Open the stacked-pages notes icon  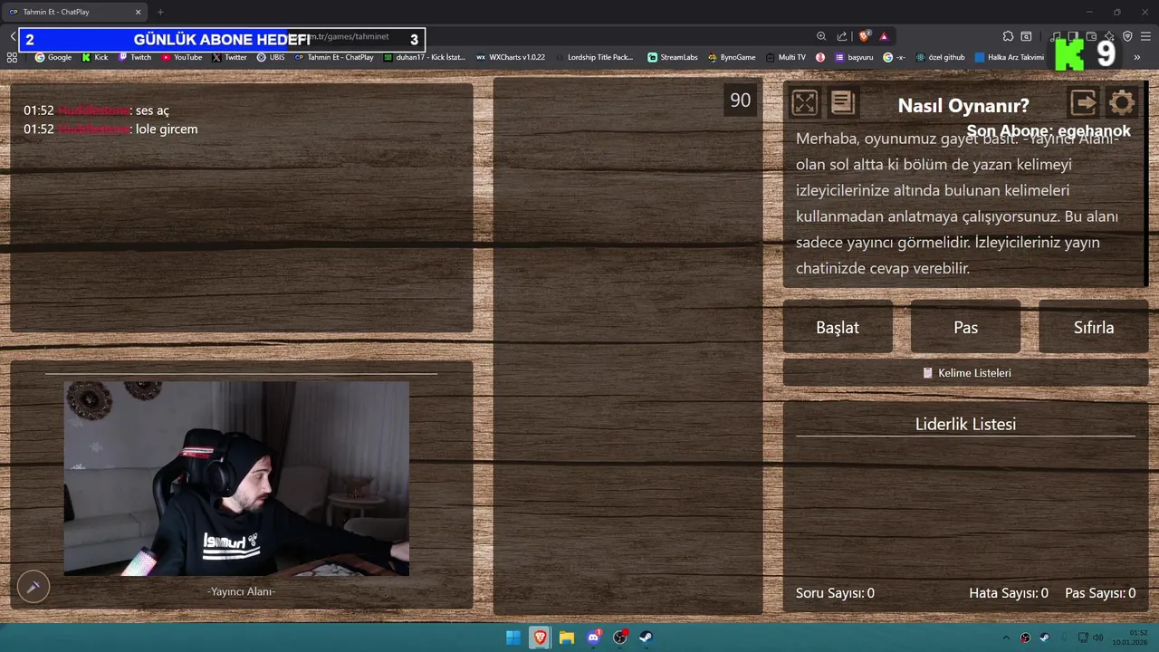pos(842,102)
